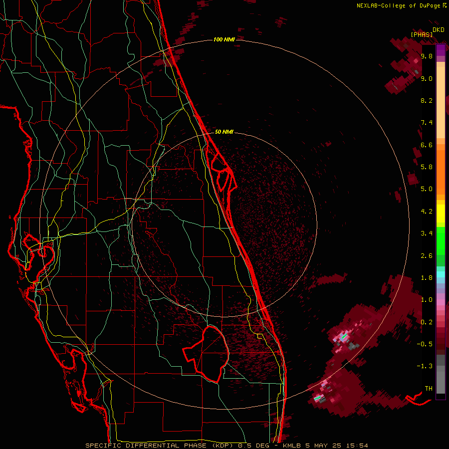The image size is (449, 449).
Task: Click the 1.0 value on the scale
Action: pyautogui.click(x=427, y=300)
